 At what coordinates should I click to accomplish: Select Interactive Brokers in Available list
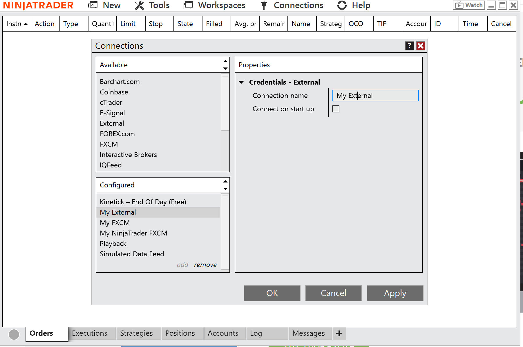[128, 155]
